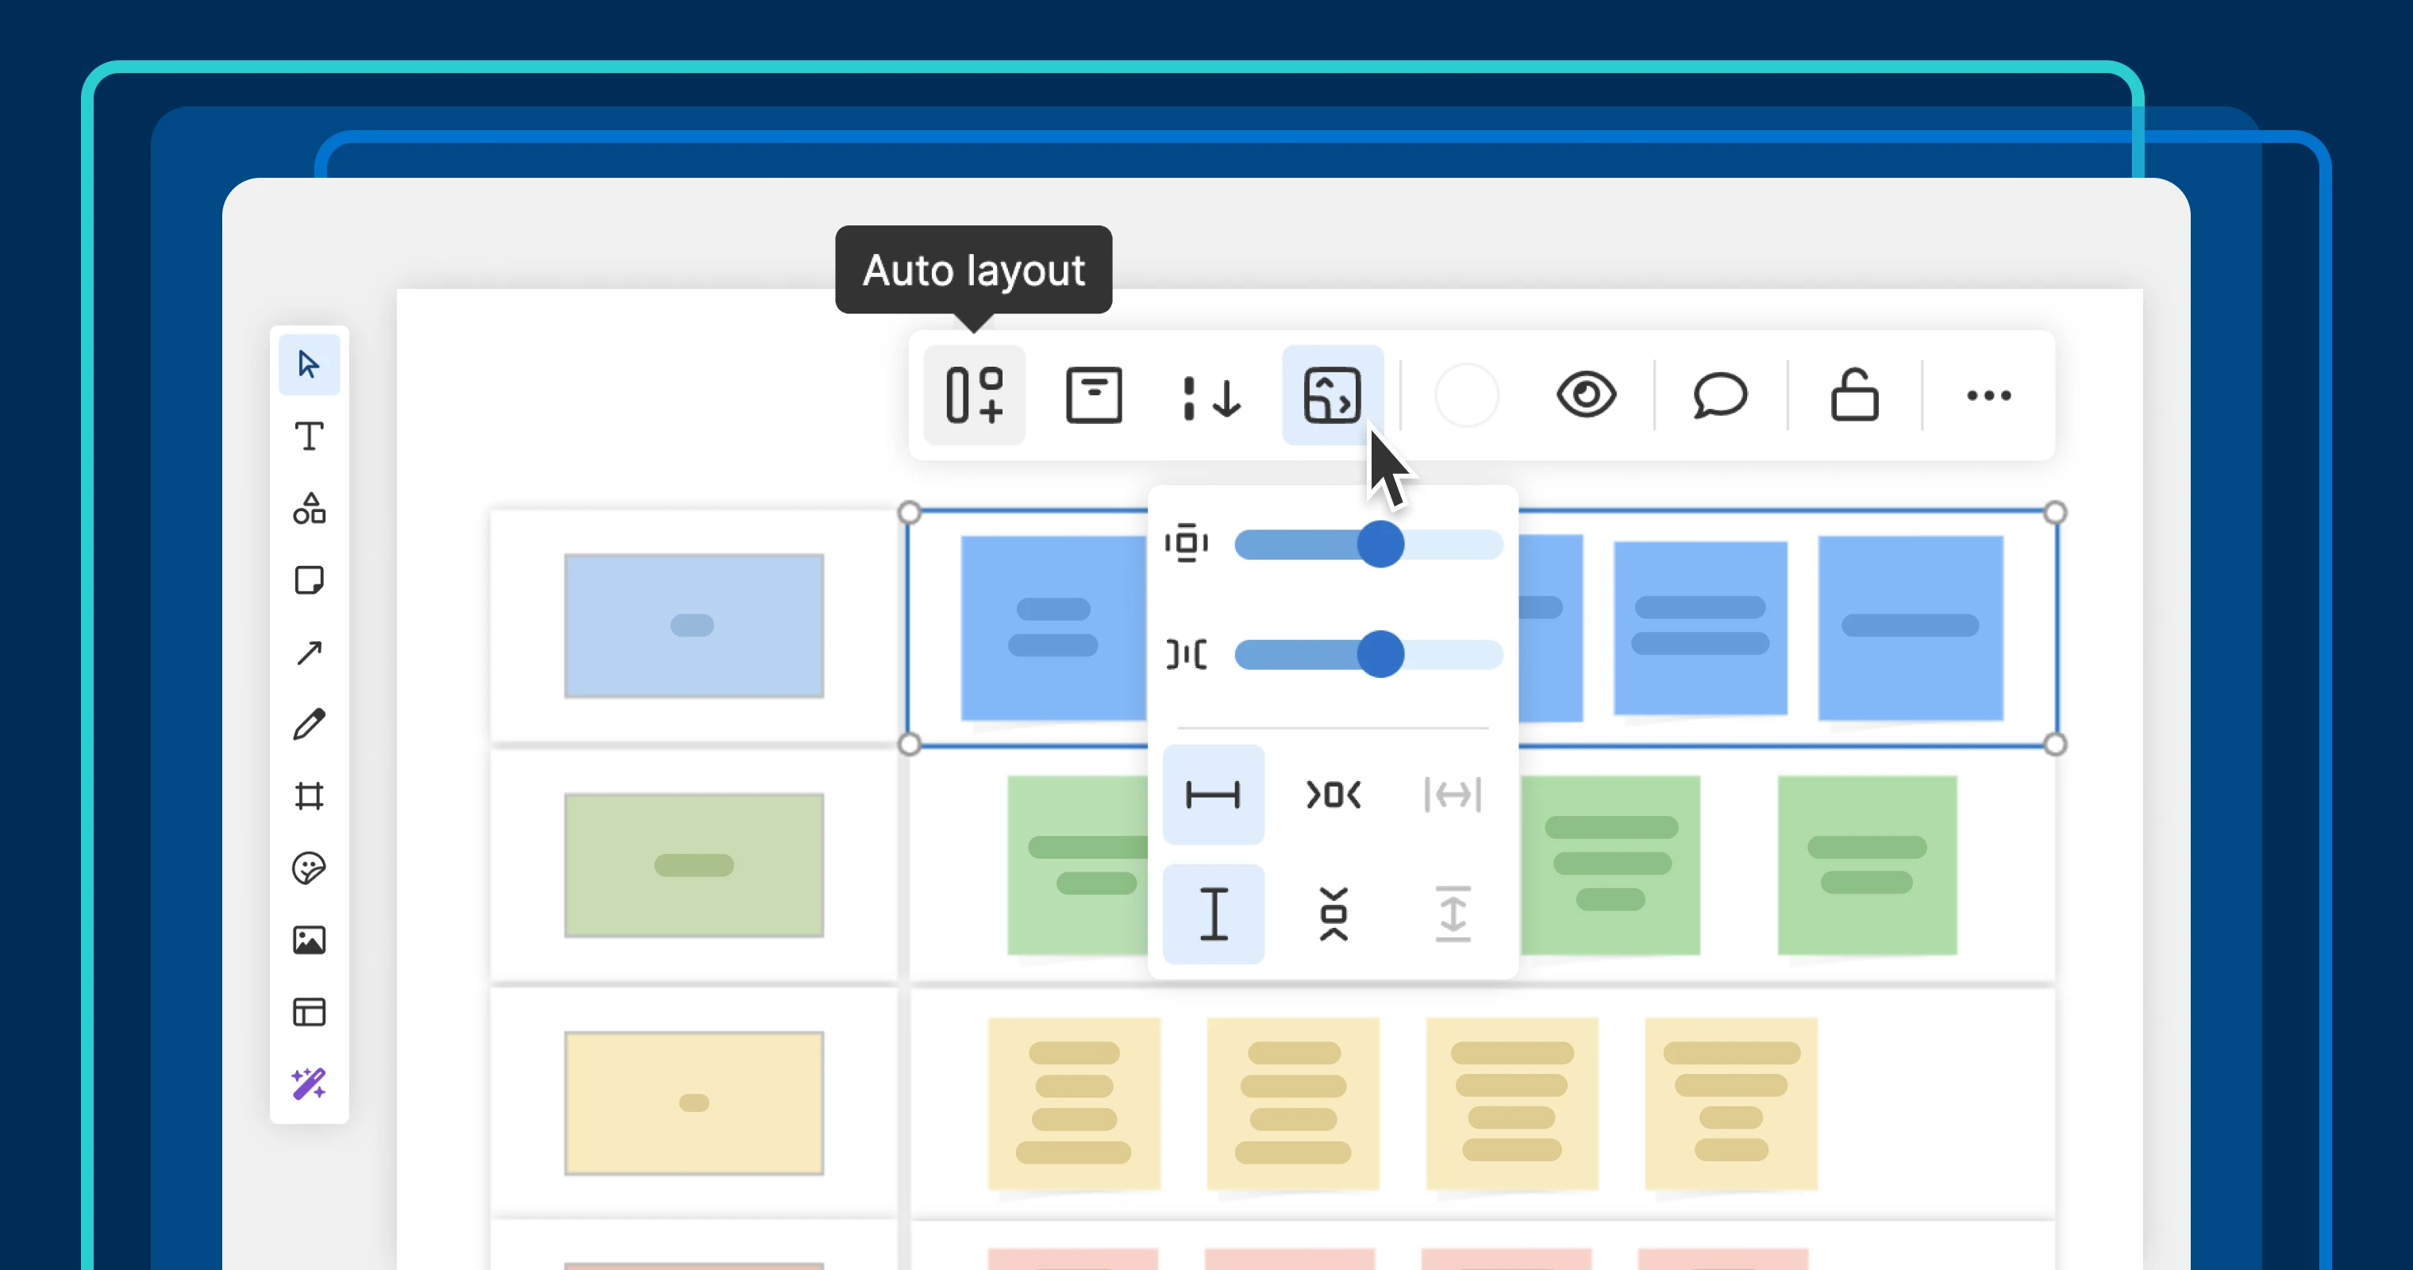Screen dimensions: 2413x1270
Task: Open the more options ellipsis menu
Action: (x=1988, y=395)
